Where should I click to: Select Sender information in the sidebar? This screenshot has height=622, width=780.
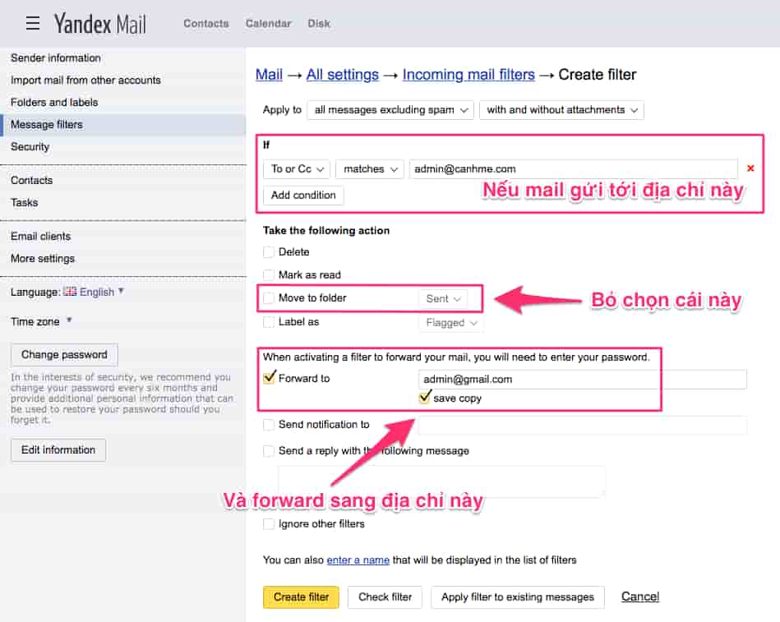coord(56,58)
